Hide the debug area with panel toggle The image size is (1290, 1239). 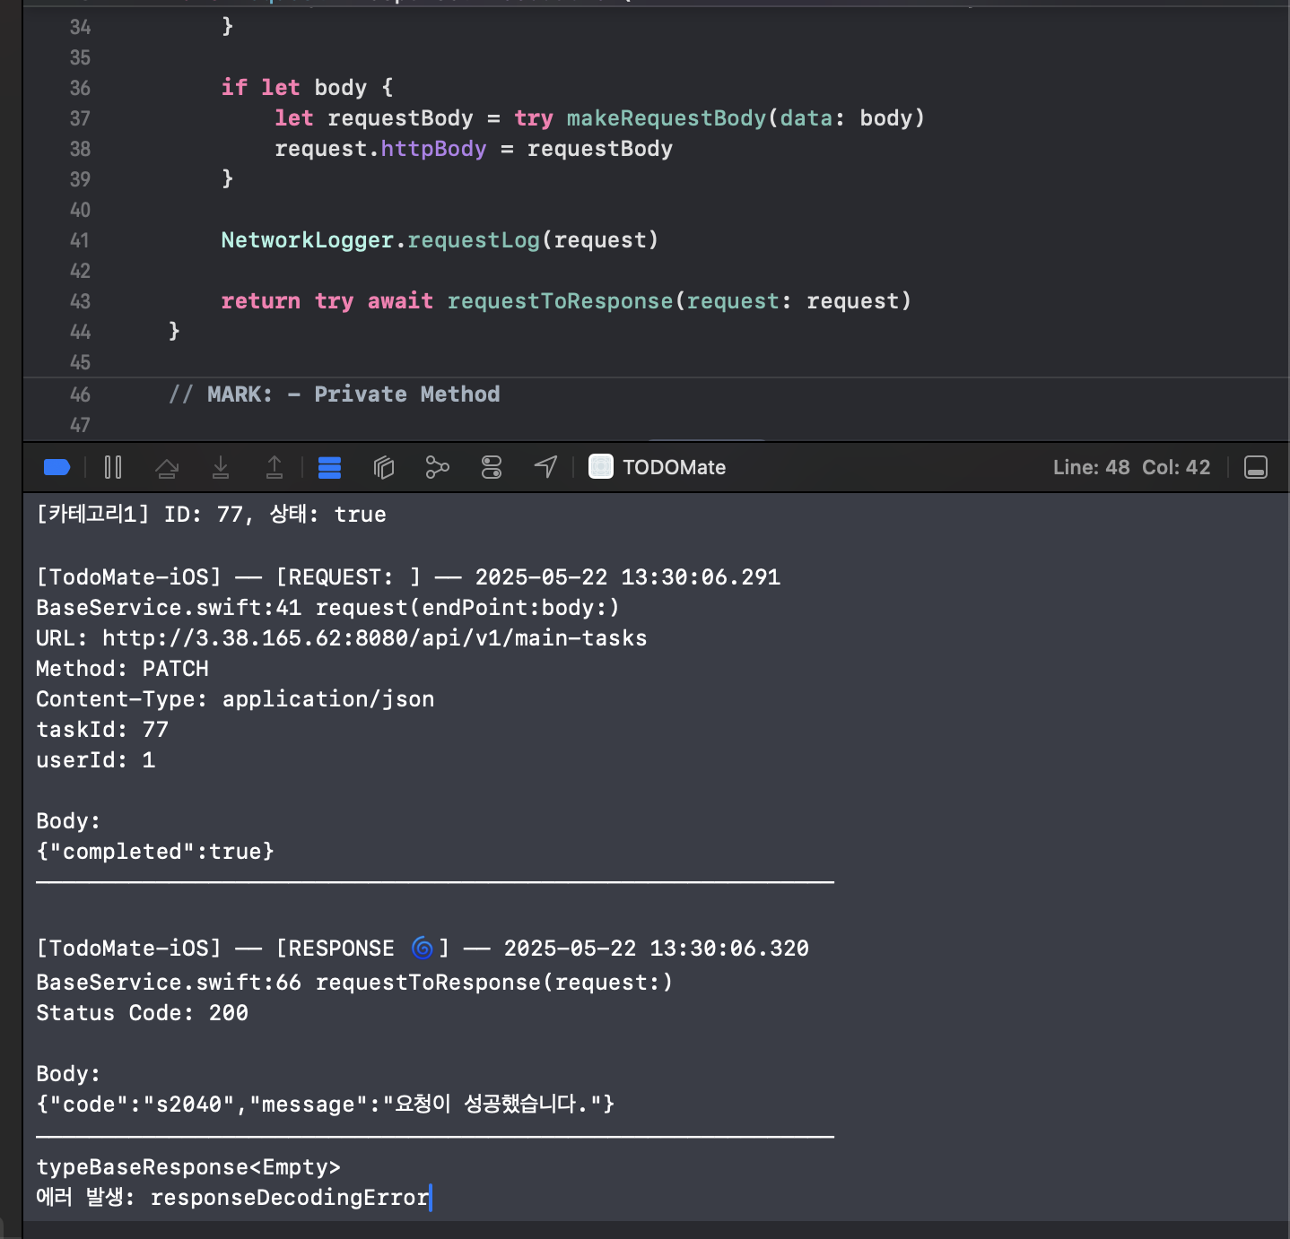click(x=1256, y=467)
